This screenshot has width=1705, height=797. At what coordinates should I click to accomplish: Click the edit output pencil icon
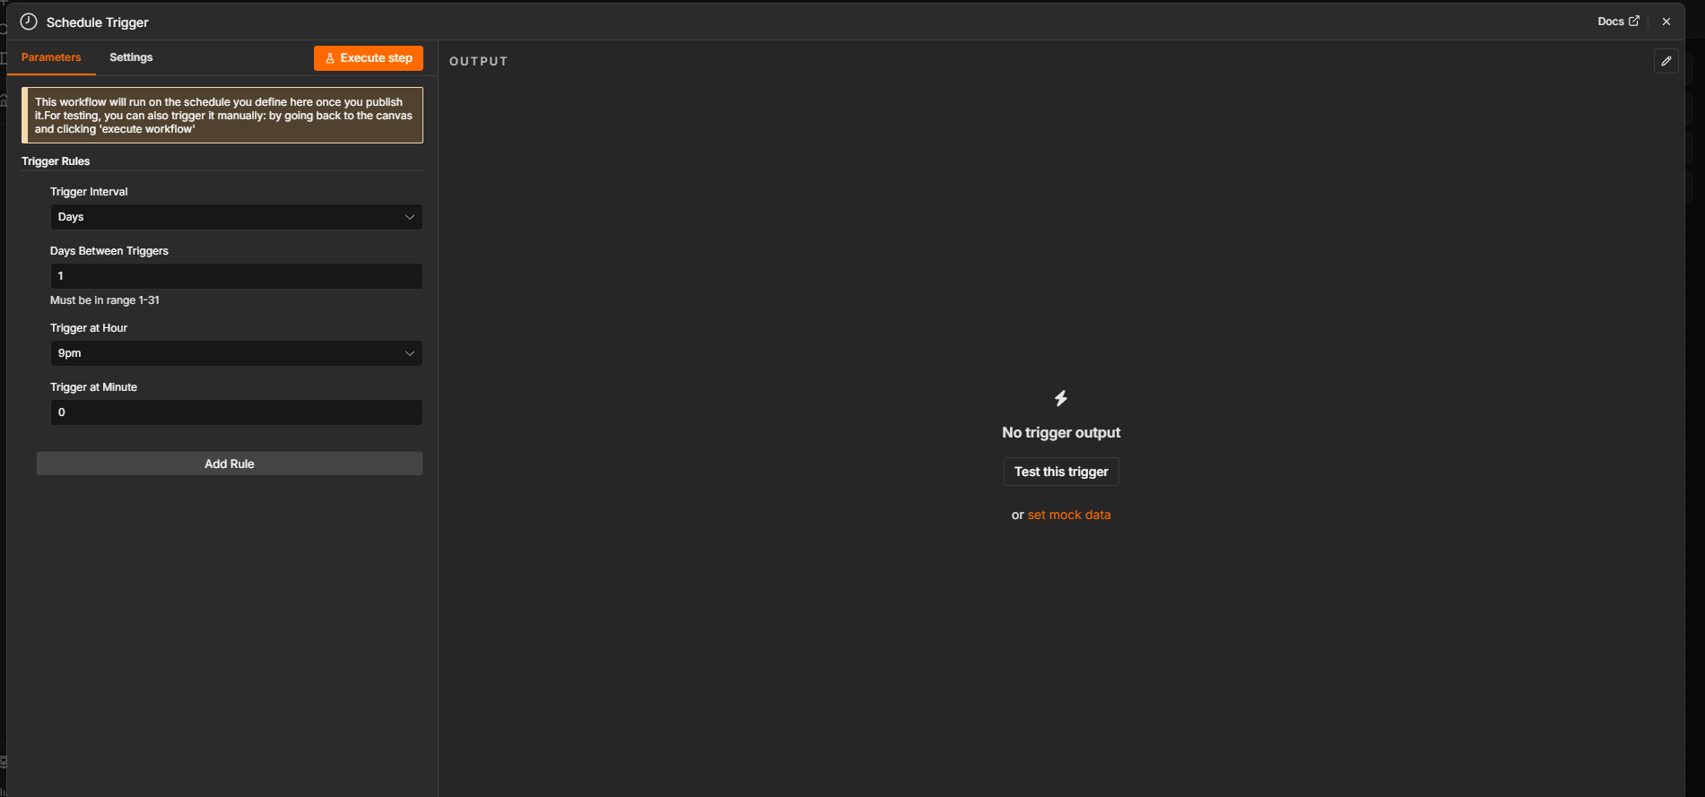(1666, 61)
